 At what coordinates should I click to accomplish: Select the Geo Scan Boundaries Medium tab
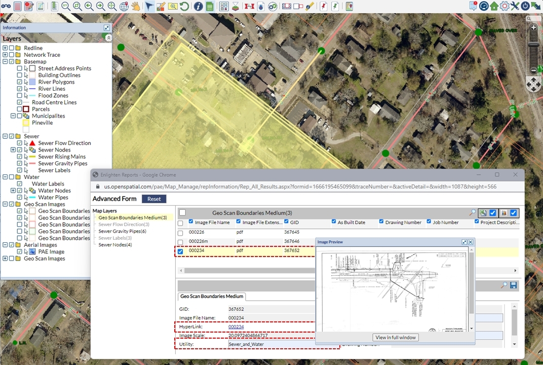click(x=212, y=297)
